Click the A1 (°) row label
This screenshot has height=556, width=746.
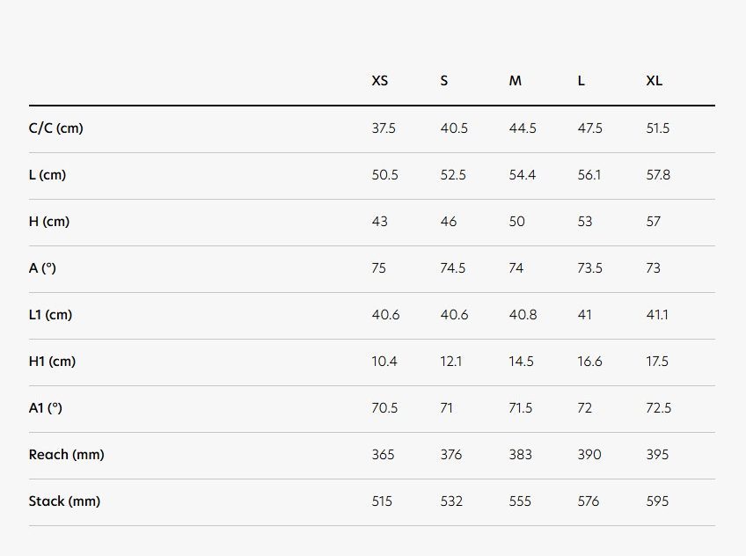click(x=45, y=407)
